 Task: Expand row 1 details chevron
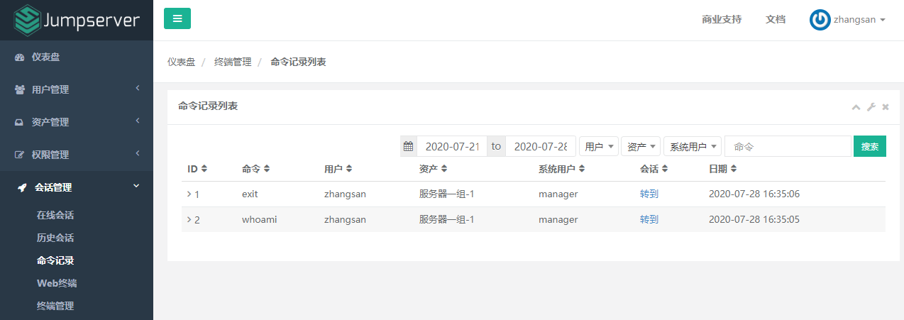coord(189,194)
